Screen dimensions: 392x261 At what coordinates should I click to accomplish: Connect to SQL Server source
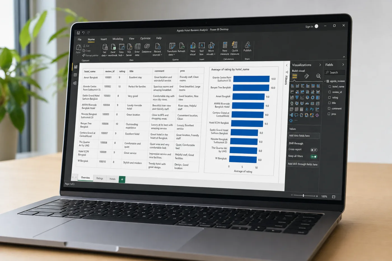coord(129,50)
